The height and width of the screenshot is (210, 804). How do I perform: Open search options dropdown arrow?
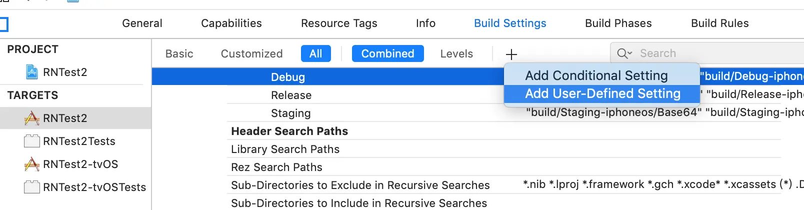[x=630, y=53]
